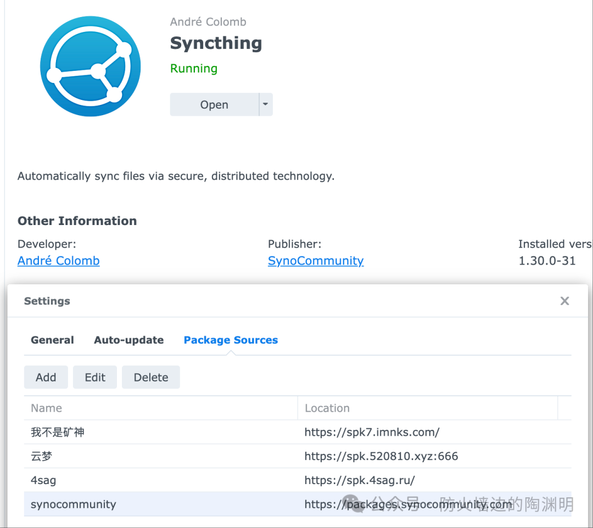Select the Package Sources tab
This screenshot has width=593, height=528.
pyautogui.click(x=231, y=340)
